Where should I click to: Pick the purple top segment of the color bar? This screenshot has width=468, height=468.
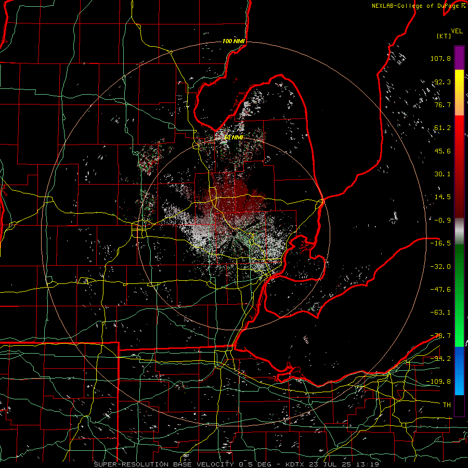point(459,58)
